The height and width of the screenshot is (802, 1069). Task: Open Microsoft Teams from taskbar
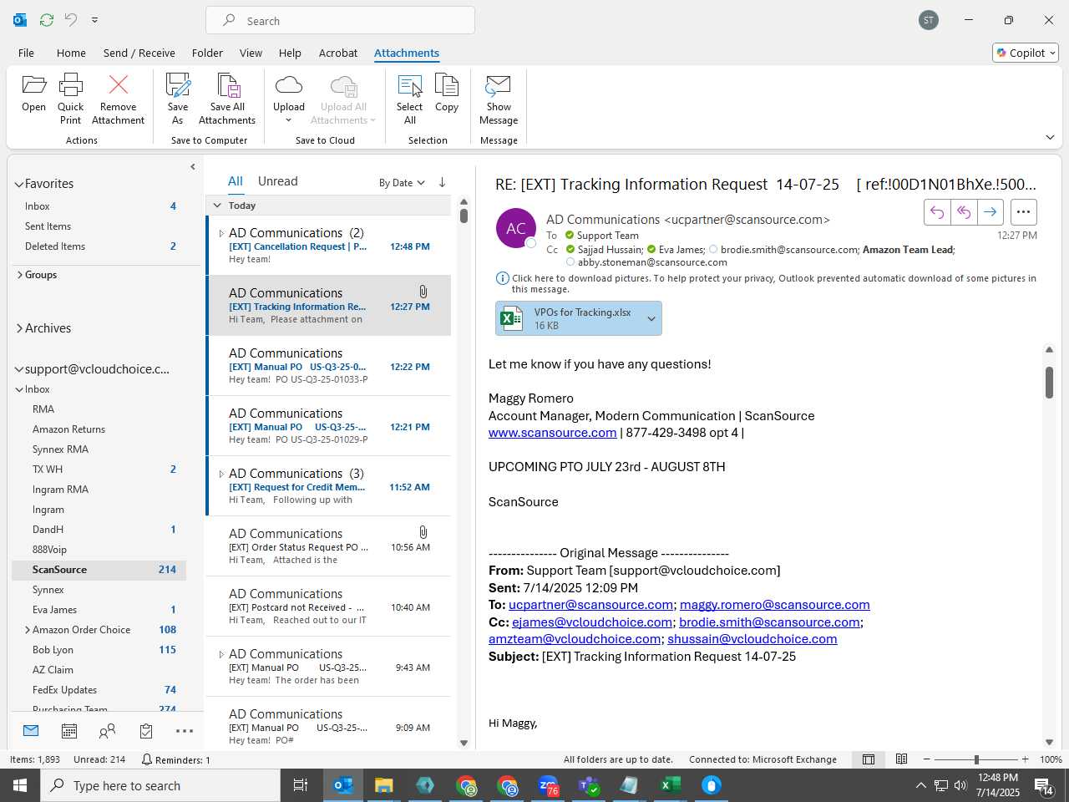point(589,785)
